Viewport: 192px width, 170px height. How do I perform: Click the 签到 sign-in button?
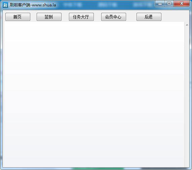click(49, 17)
